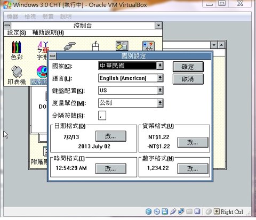The width and height of the screenshot is (256, 220).
Task: Cancel the dialog with 取消
Action: (x=188, y=79)
